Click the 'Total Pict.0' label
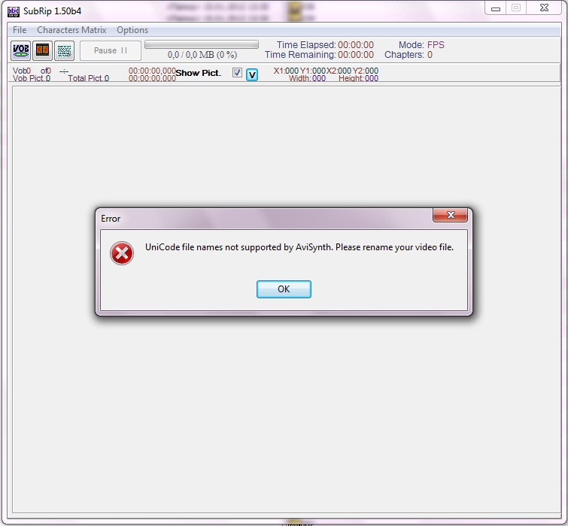Viewport: 568px width, 526px height. click(88, 78)
